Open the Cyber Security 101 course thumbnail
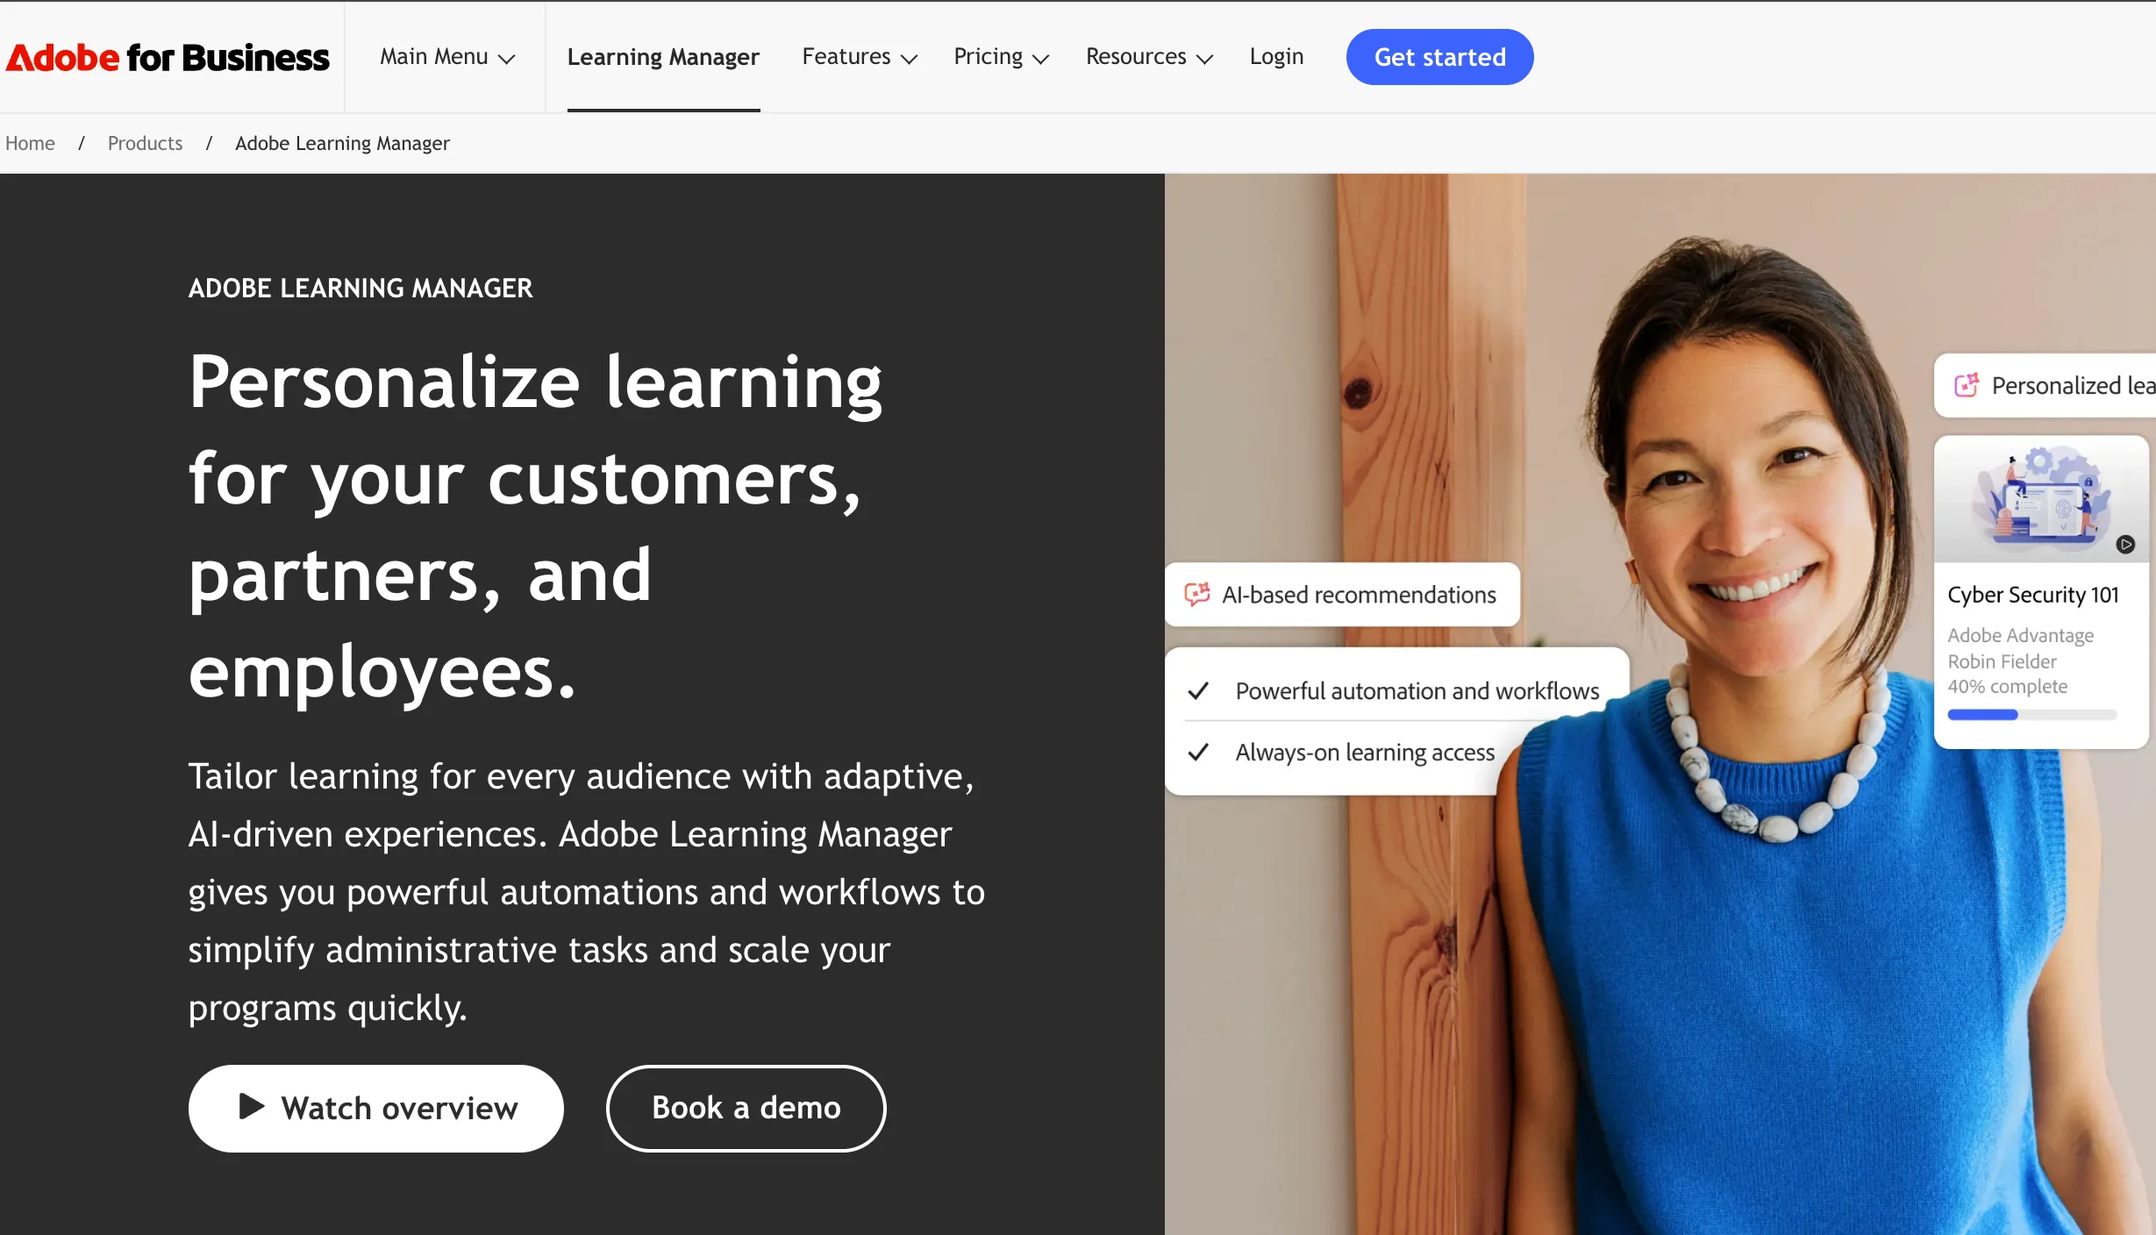This screenshot has height=1235, width=2156. click(x=2041, y=500)
